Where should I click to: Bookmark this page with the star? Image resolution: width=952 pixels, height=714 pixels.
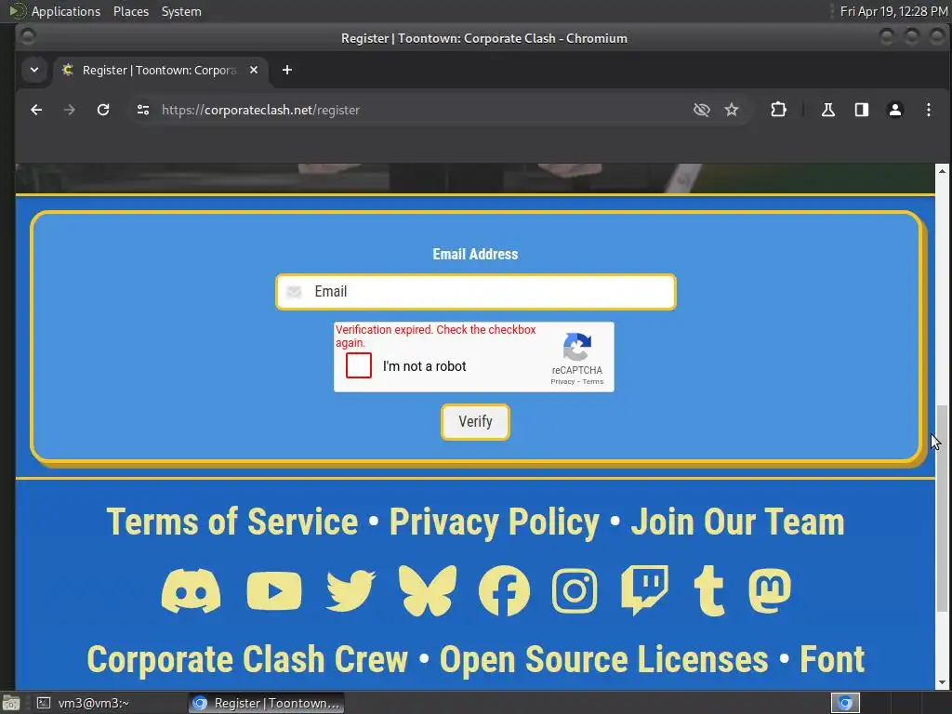732,110
